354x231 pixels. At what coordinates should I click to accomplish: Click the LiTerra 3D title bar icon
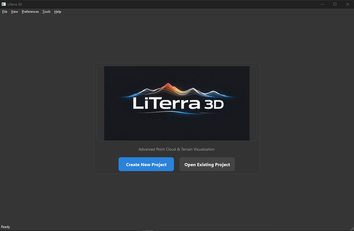tap(4, 4)
